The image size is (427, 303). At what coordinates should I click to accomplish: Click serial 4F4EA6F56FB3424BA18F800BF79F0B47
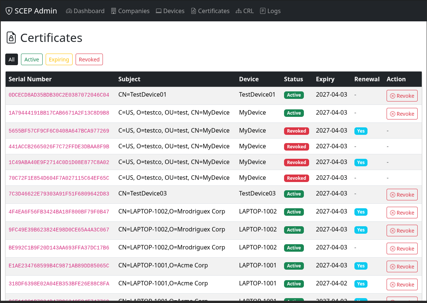click(x=59, y=212)
